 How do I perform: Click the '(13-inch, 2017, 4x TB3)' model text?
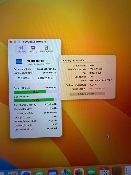point(39,64)
